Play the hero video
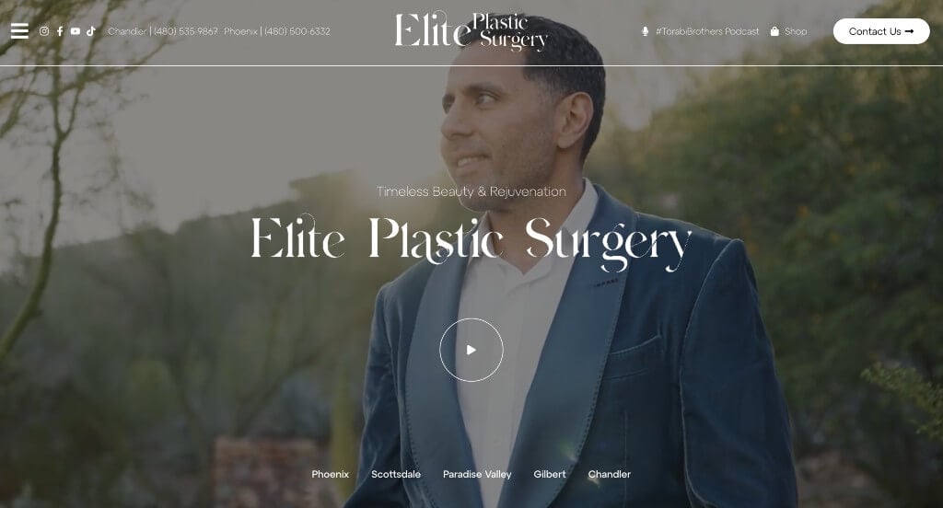Image resolution: width=943 pixels, height=508 pixels. (471, 350)
